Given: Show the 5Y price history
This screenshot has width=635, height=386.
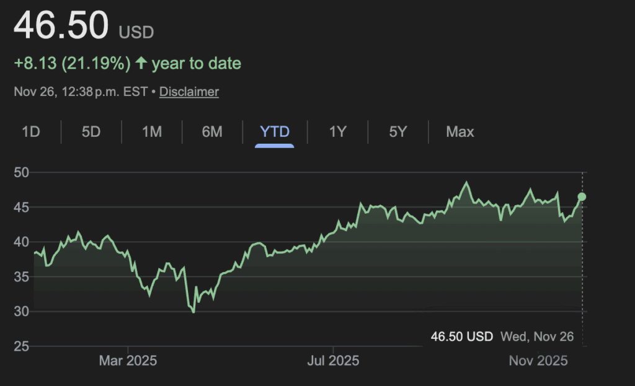Looking at the screenshot, I should (398, 131).
